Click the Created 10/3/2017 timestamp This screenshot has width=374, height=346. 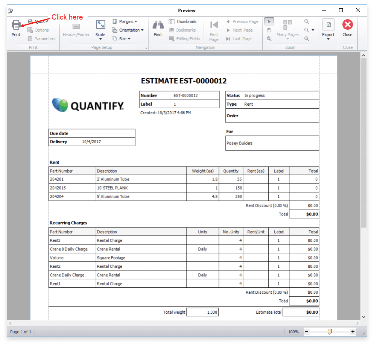coord(165,113)
